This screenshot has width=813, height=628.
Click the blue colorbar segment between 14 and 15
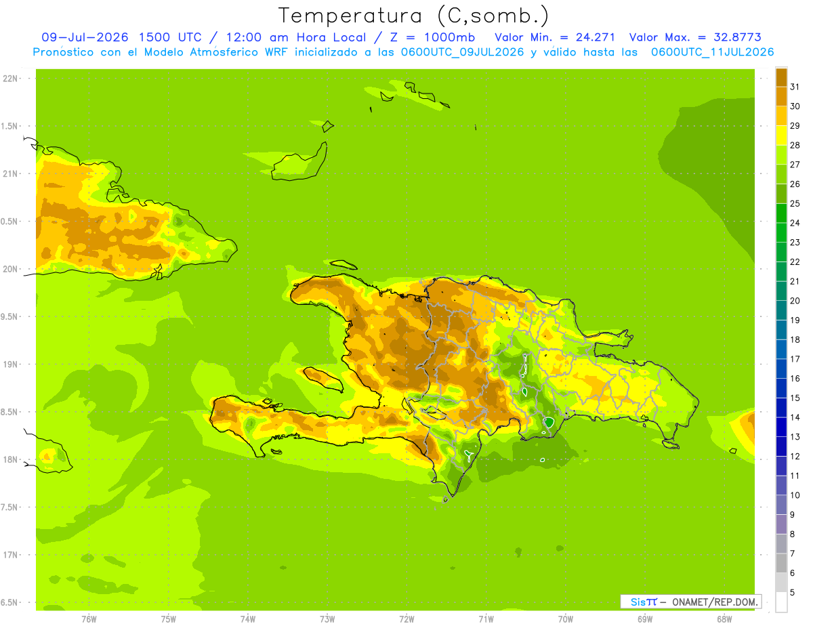pyautogui.click(x=781, y=408)
